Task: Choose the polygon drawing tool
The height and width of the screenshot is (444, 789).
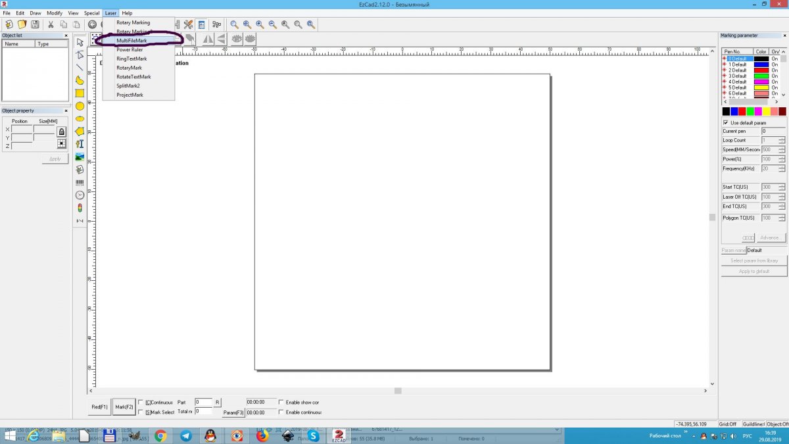Action: click(x=80, y=132)
